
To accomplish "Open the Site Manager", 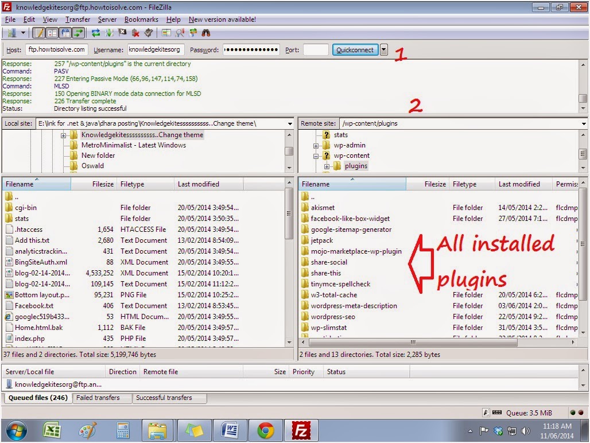I will coord(11,32).
